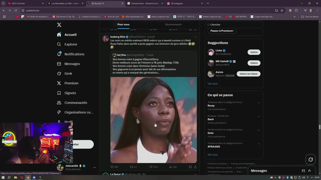Switch to Chrisean Rock Google search tab
Viewport: 321px width, 180px height.
[145, 3]
